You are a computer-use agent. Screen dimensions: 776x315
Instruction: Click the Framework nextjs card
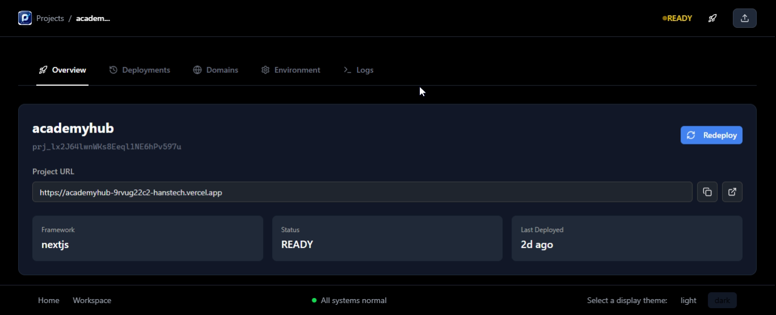coord(148,238)
